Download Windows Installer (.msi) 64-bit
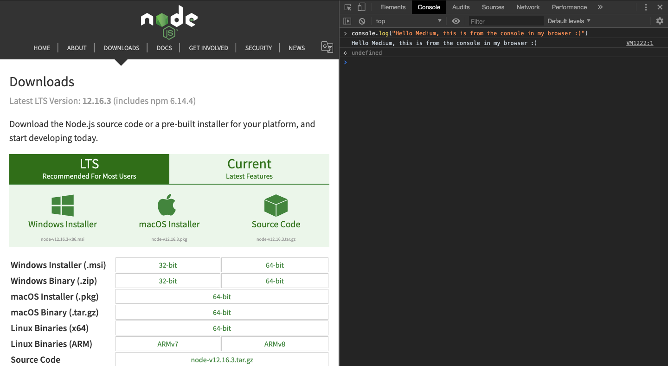This screenshot has height=366, width=668. coord(275,265)
